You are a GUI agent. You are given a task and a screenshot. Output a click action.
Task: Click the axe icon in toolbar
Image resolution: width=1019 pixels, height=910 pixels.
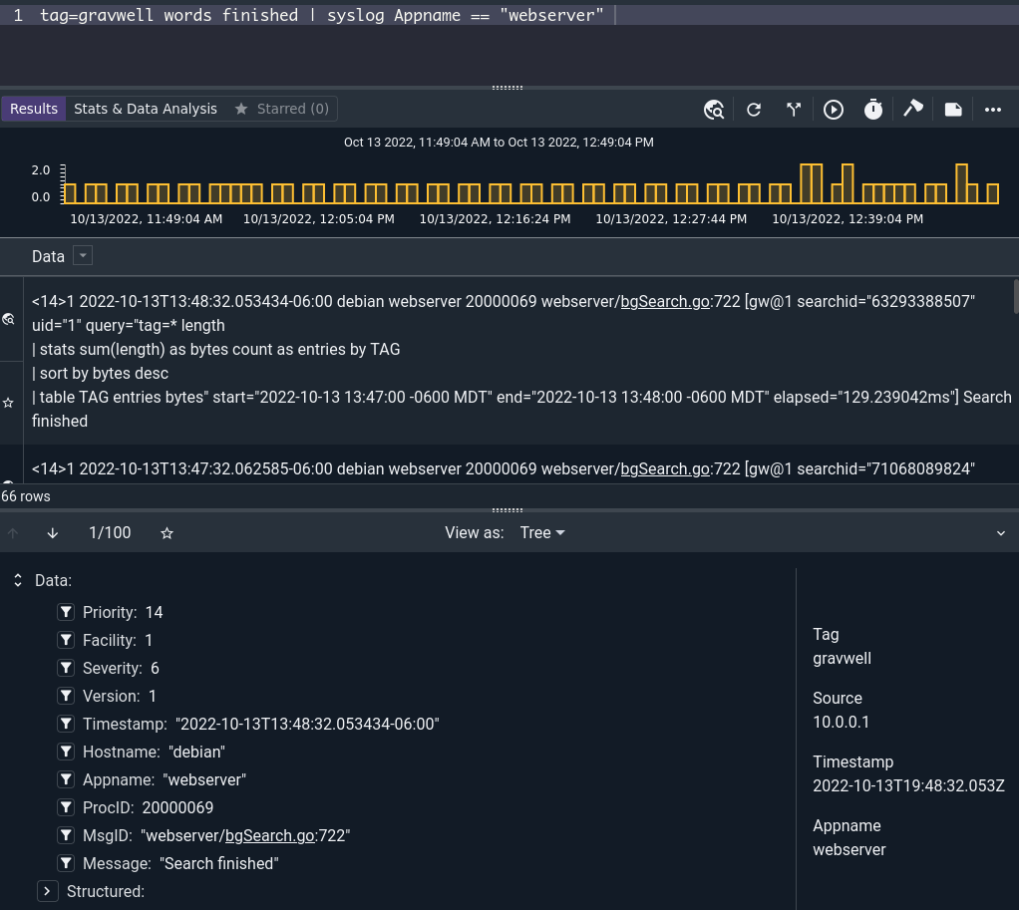(913, 110)
